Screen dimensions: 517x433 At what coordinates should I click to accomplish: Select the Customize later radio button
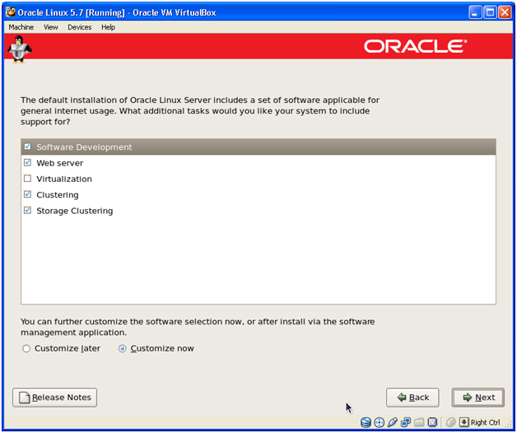(26, 348)
